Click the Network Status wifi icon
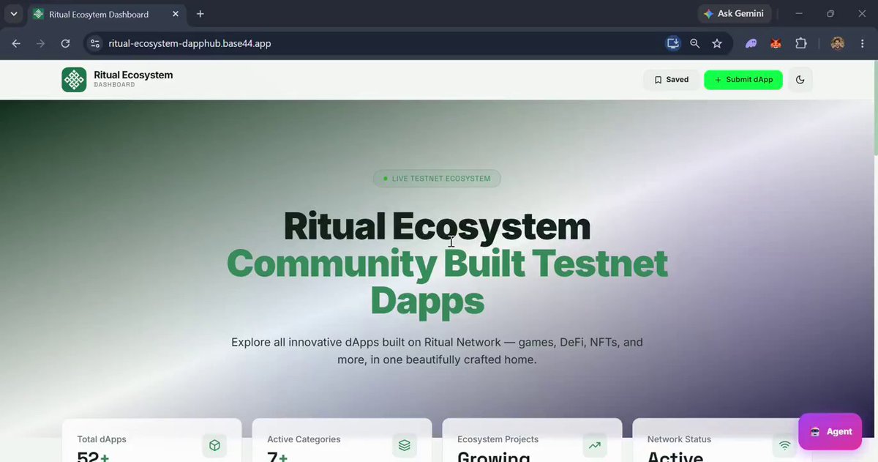The image size is (878, 462). 785,445
